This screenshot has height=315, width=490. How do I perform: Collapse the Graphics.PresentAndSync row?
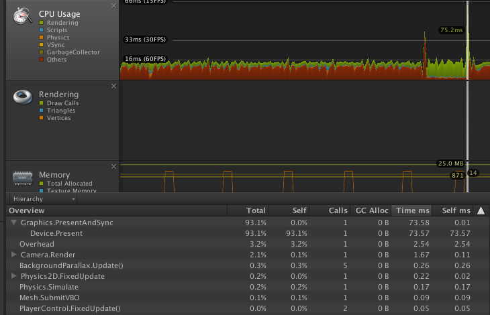coord(13,223)
